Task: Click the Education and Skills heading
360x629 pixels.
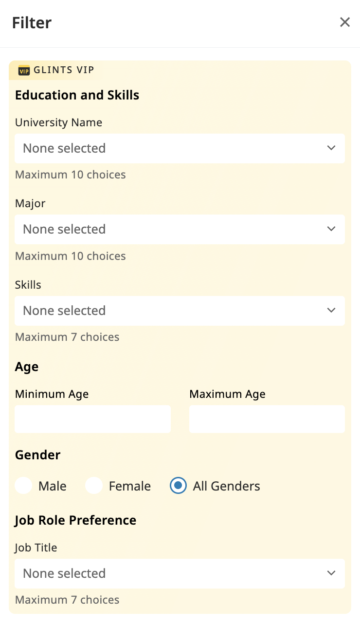Action: [x=77, y=95]
